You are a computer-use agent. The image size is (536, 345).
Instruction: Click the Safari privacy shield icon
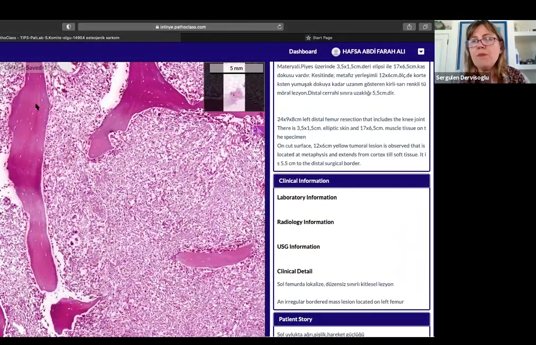(x=68, y=27)
